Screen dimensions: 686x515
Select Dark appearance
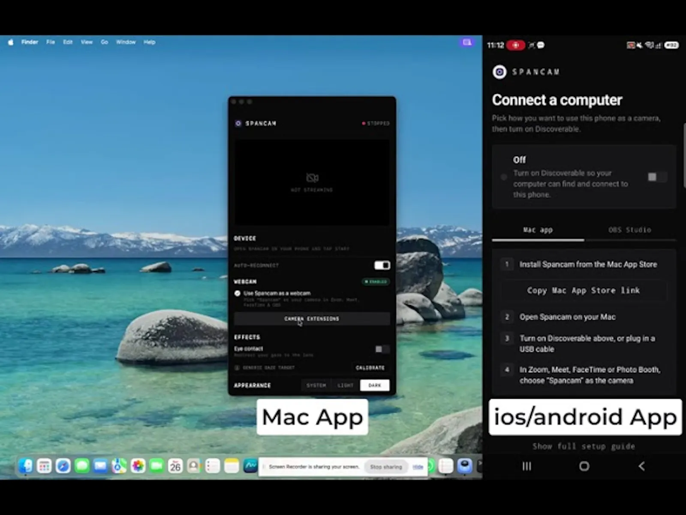375,385
